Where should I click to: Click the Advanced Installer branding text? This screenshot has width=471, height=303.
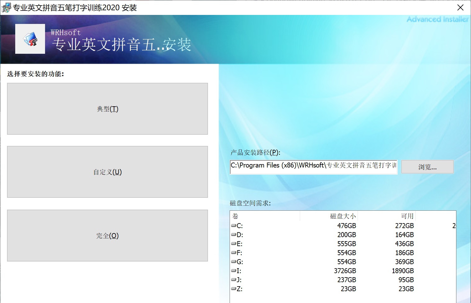pyautogui.click(x=438, y=19)
